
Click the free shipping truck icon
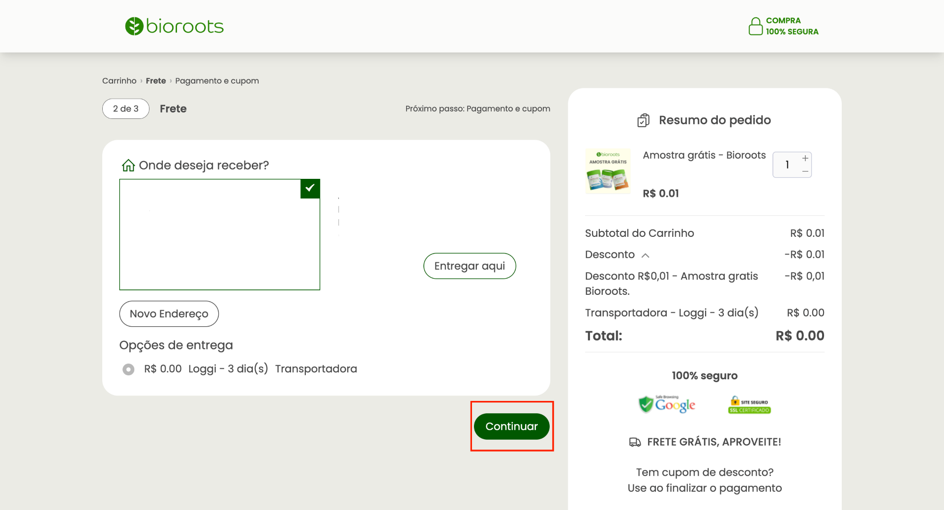(635, 442)
